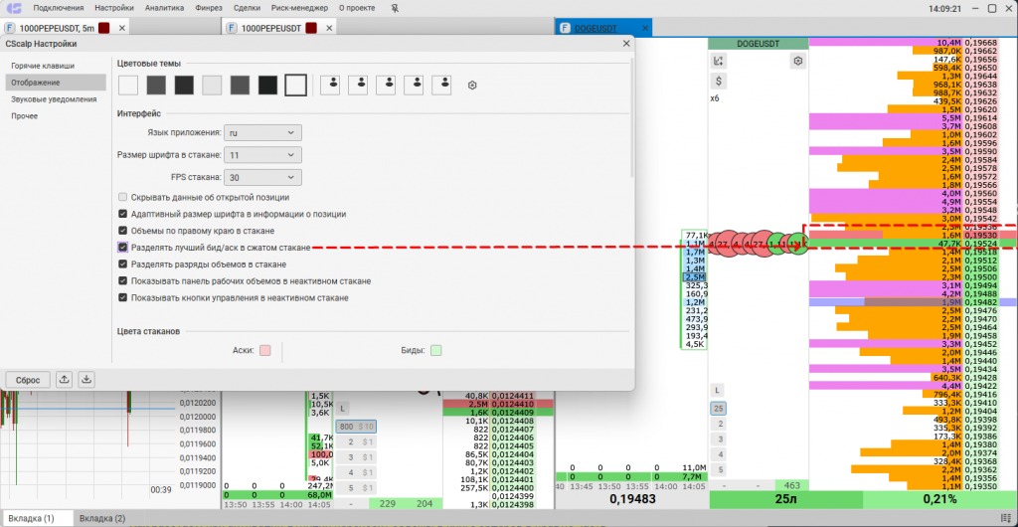This screenshot has height=527, width=1018.
Task: Click dark red square on 1000PEPEUSDT, 5m tab
Action: coord(103,28)
